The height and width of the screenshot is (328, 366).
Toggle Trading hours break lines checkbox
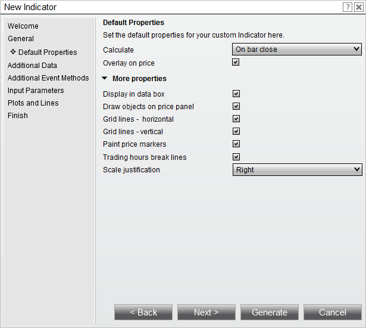coord(236,157)
